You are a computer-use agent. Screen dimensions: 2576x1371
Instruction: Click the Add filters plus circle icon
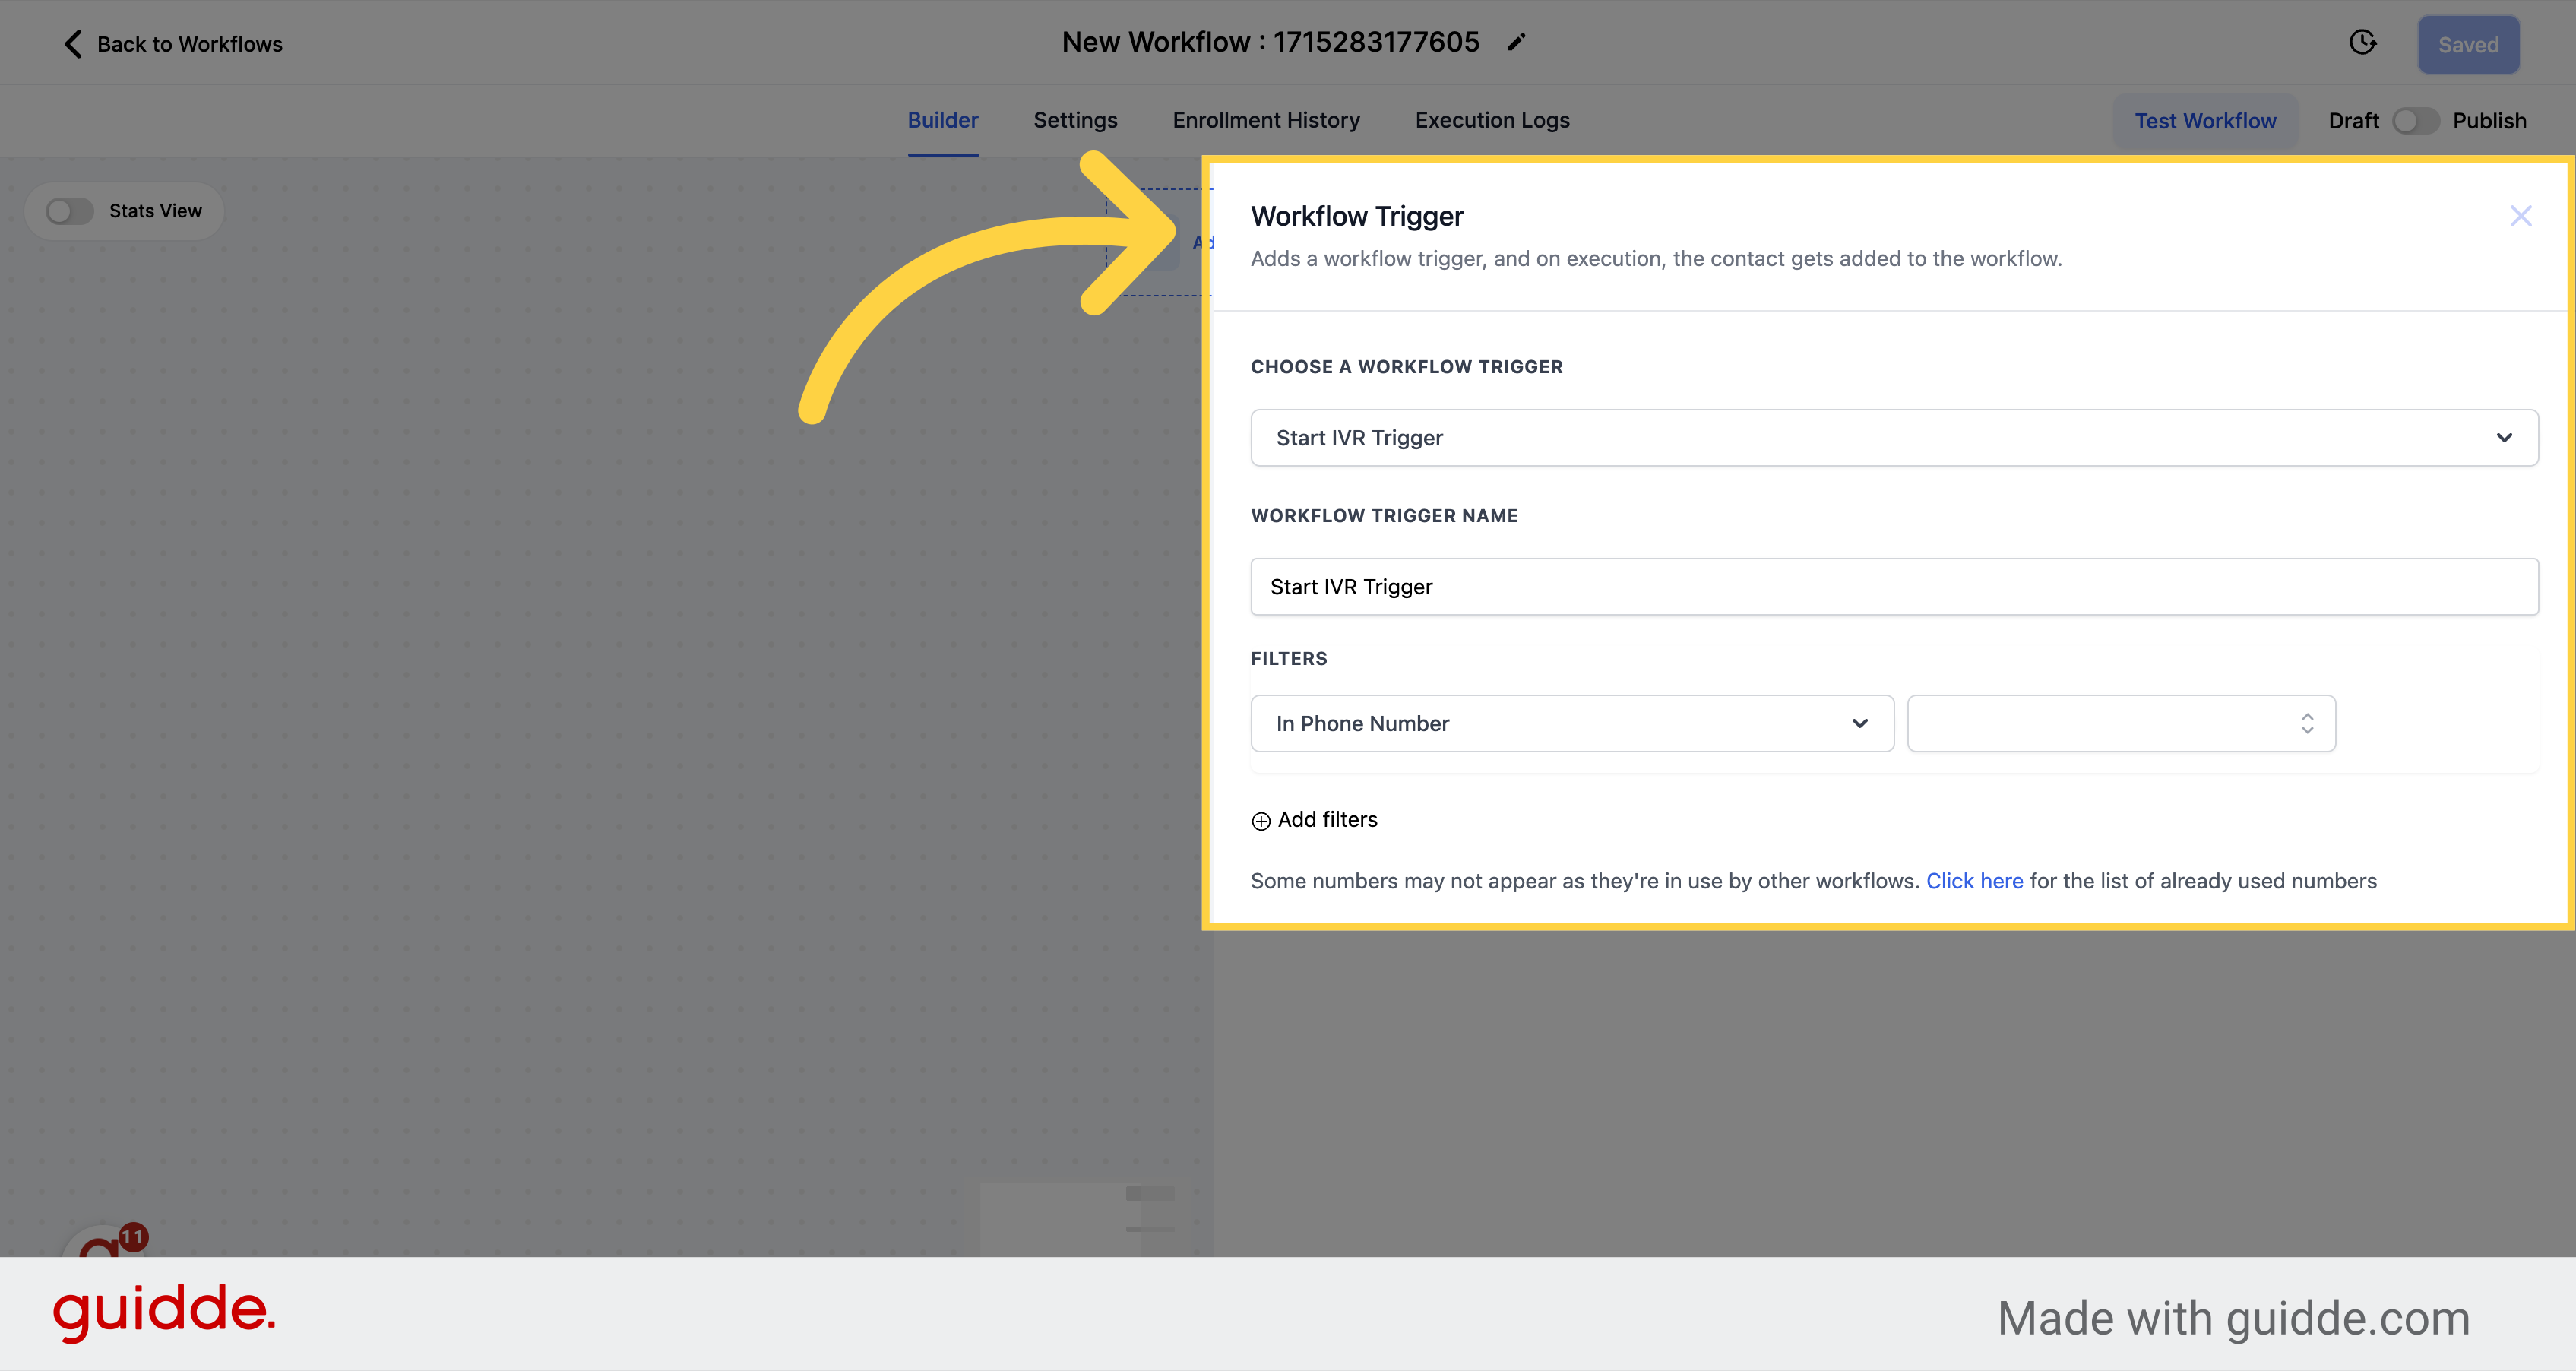click(x=1261, y=819)
